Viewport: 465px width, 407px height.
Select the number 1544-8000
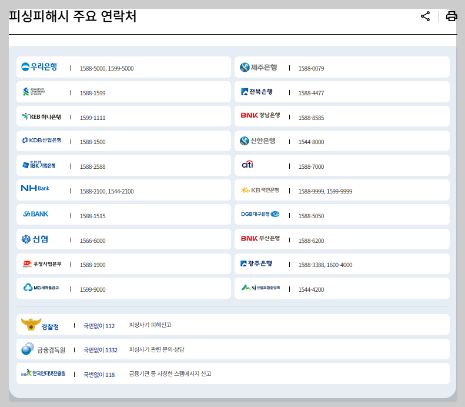click(311, 142)
